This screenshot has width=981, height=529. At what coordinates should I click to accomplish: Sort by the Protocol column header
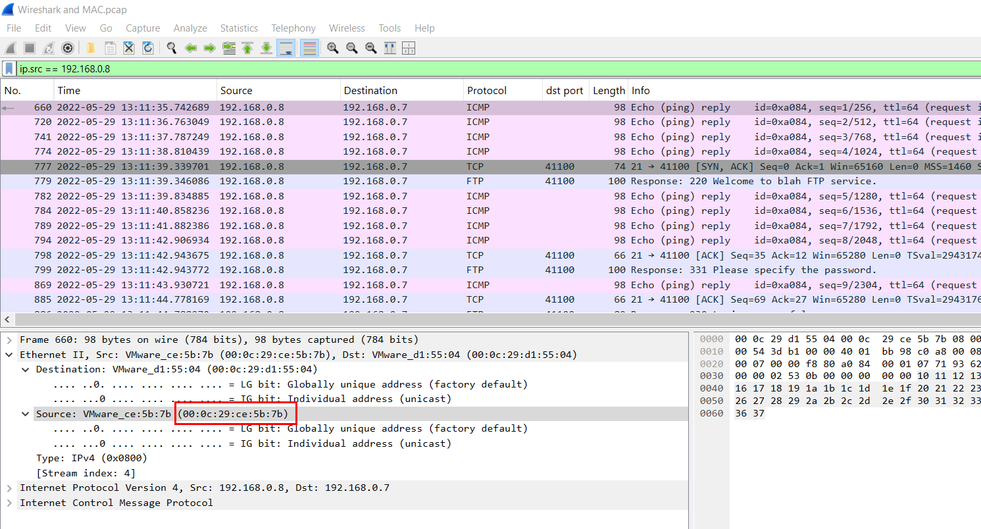[x=487, y=91]
